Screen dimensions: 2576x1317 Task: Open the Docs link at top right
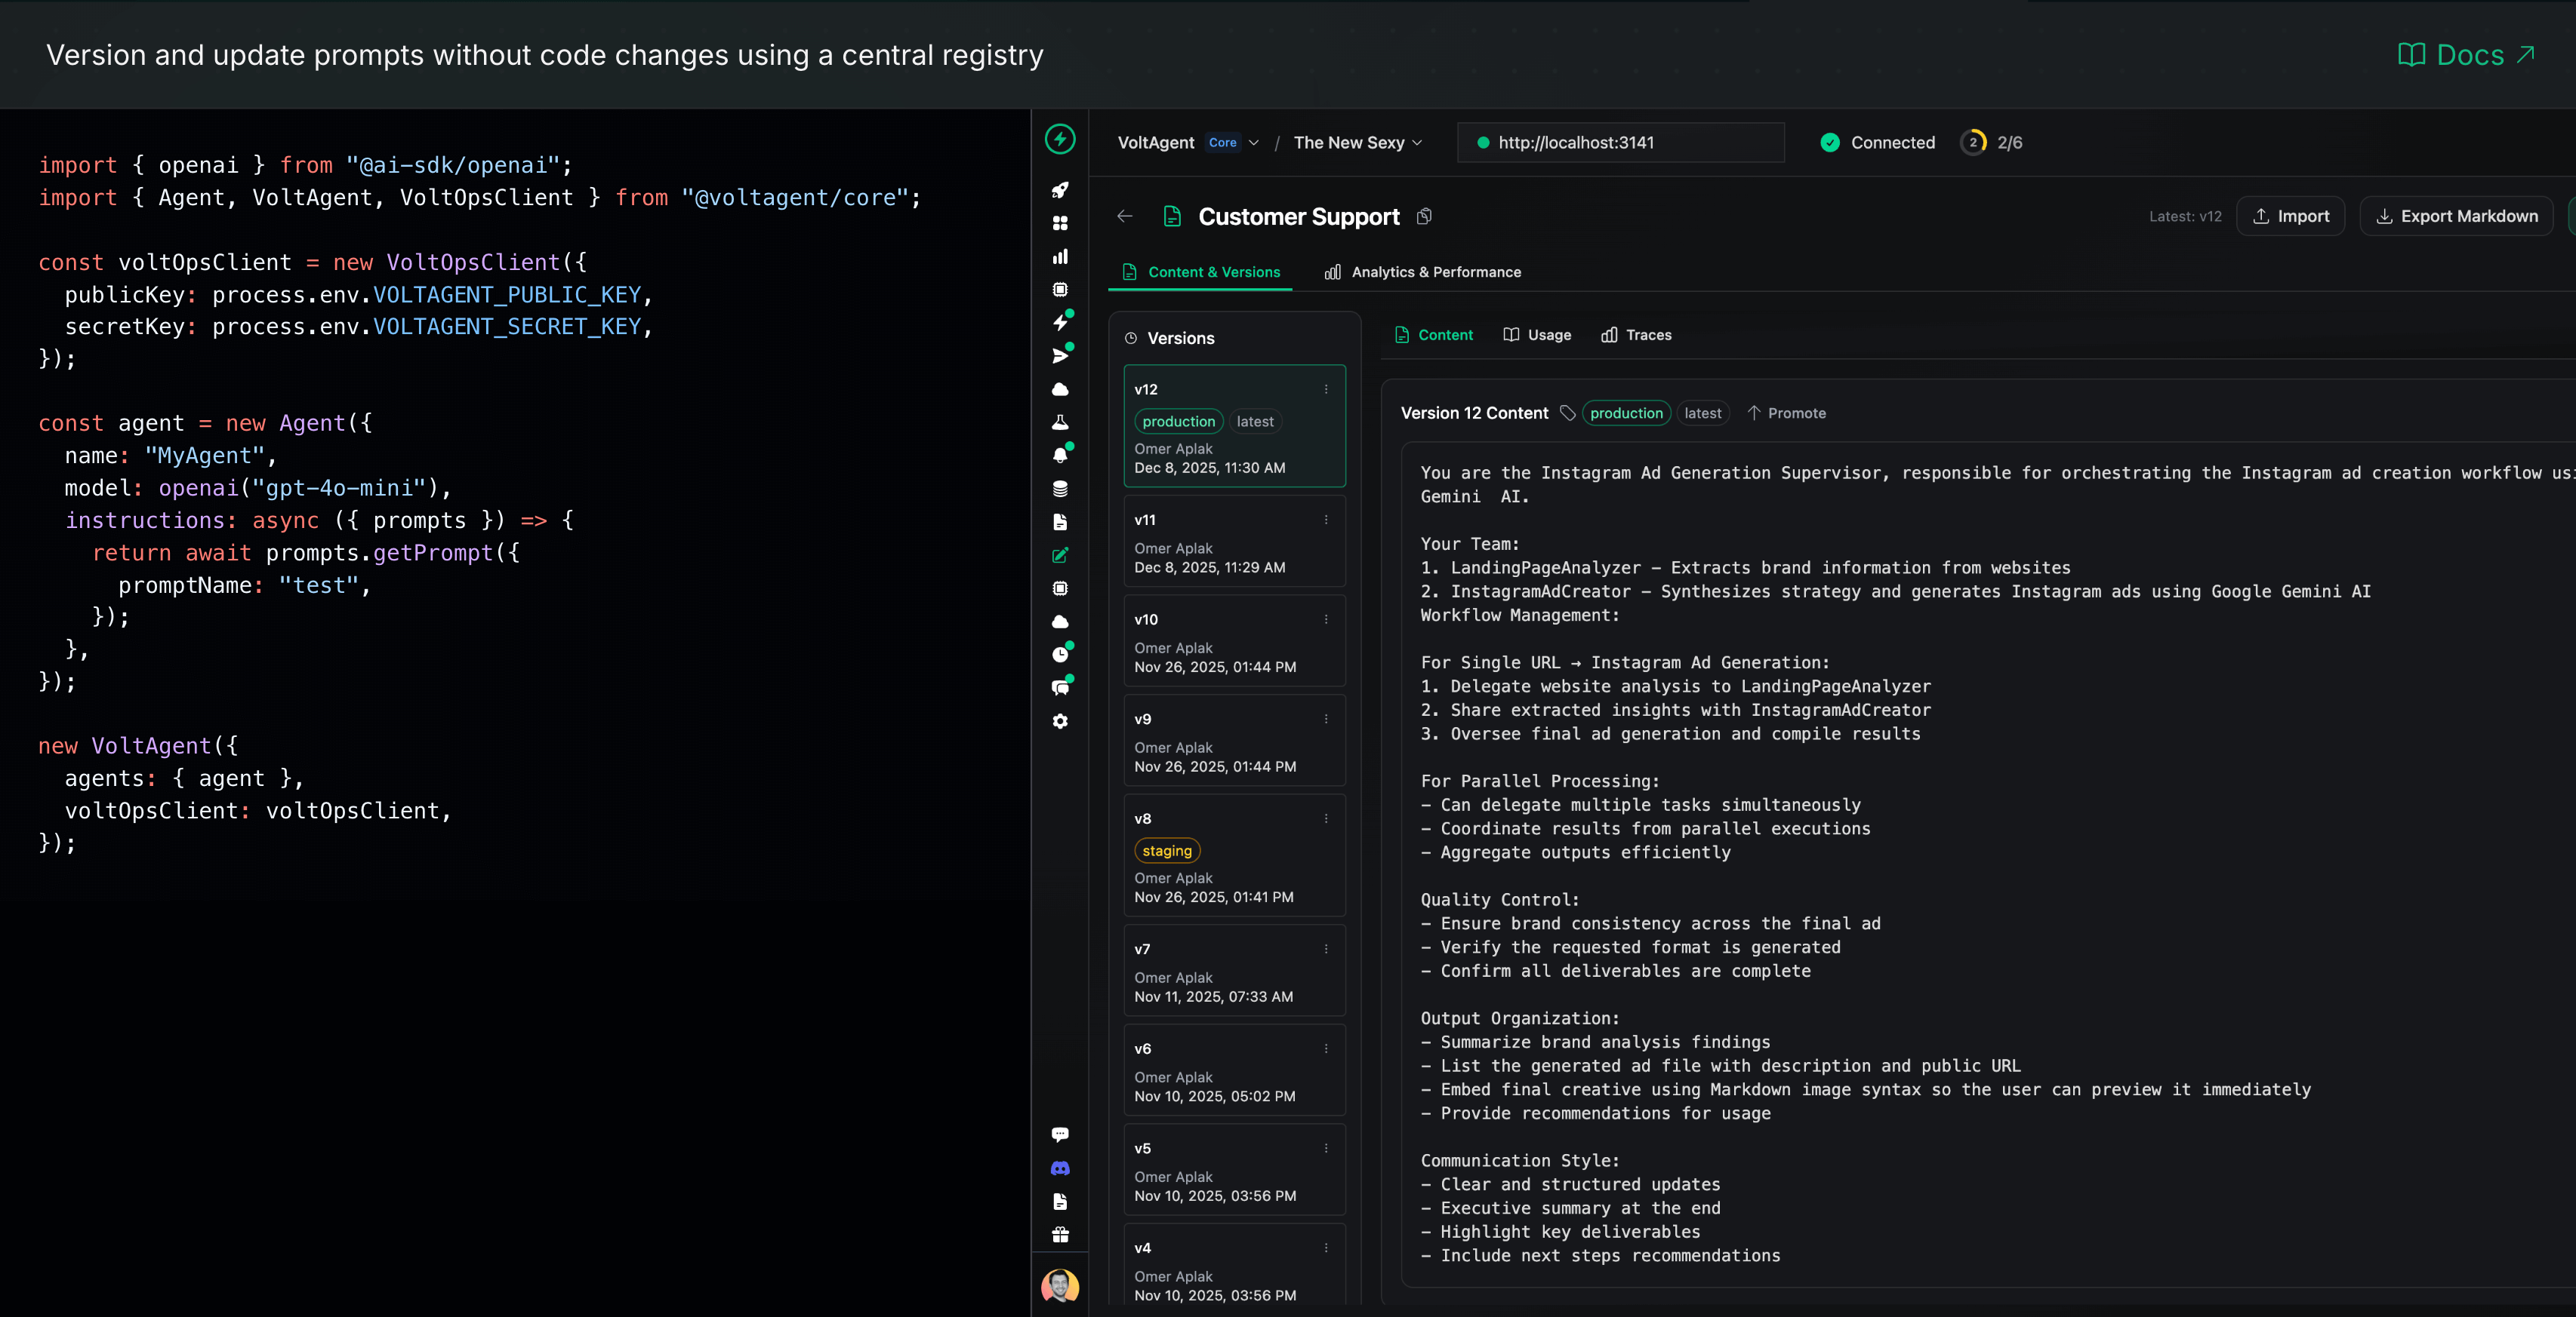pyautogui.click(x=2465, y=55)
